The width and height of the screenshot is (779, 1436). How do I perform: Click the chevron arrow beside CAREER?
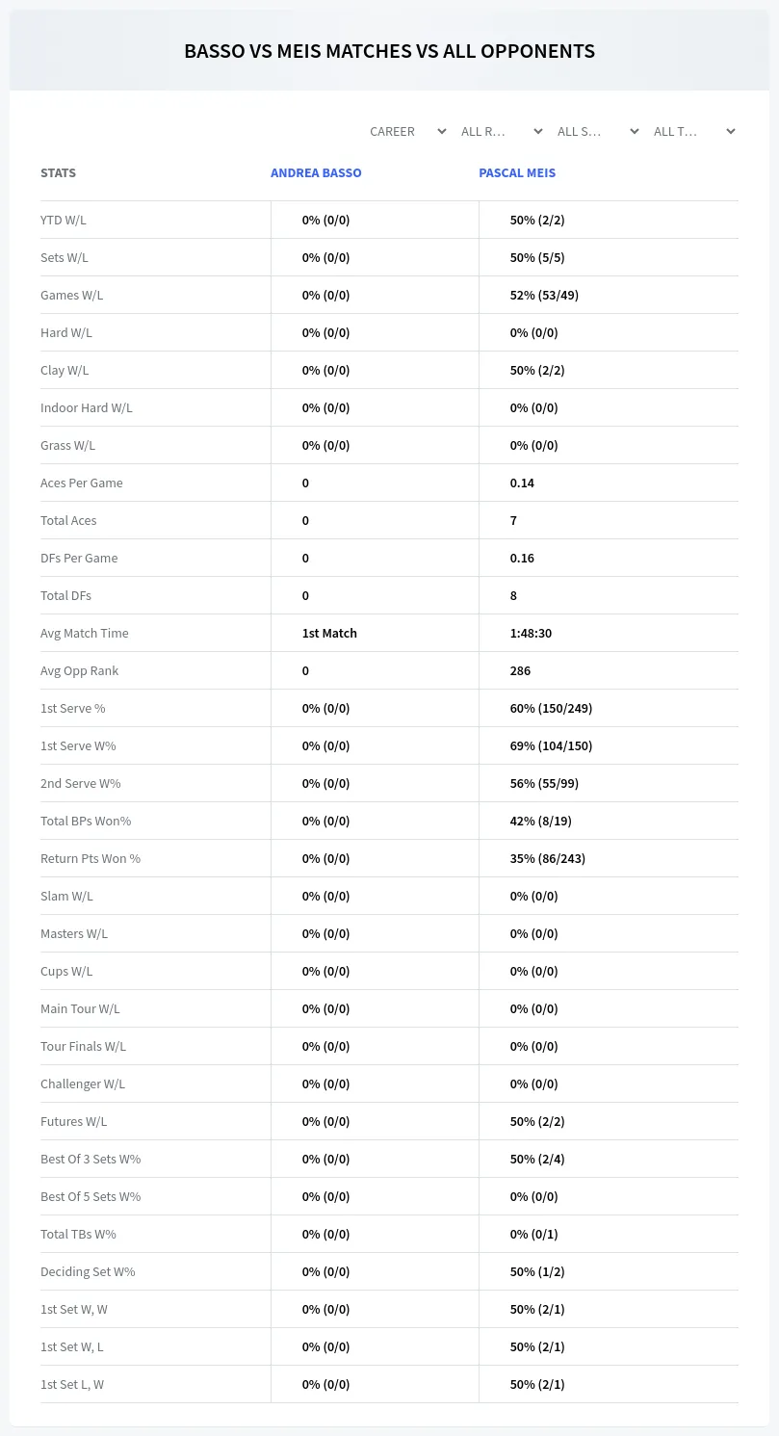pyautogui.click(x=442, y=131)
